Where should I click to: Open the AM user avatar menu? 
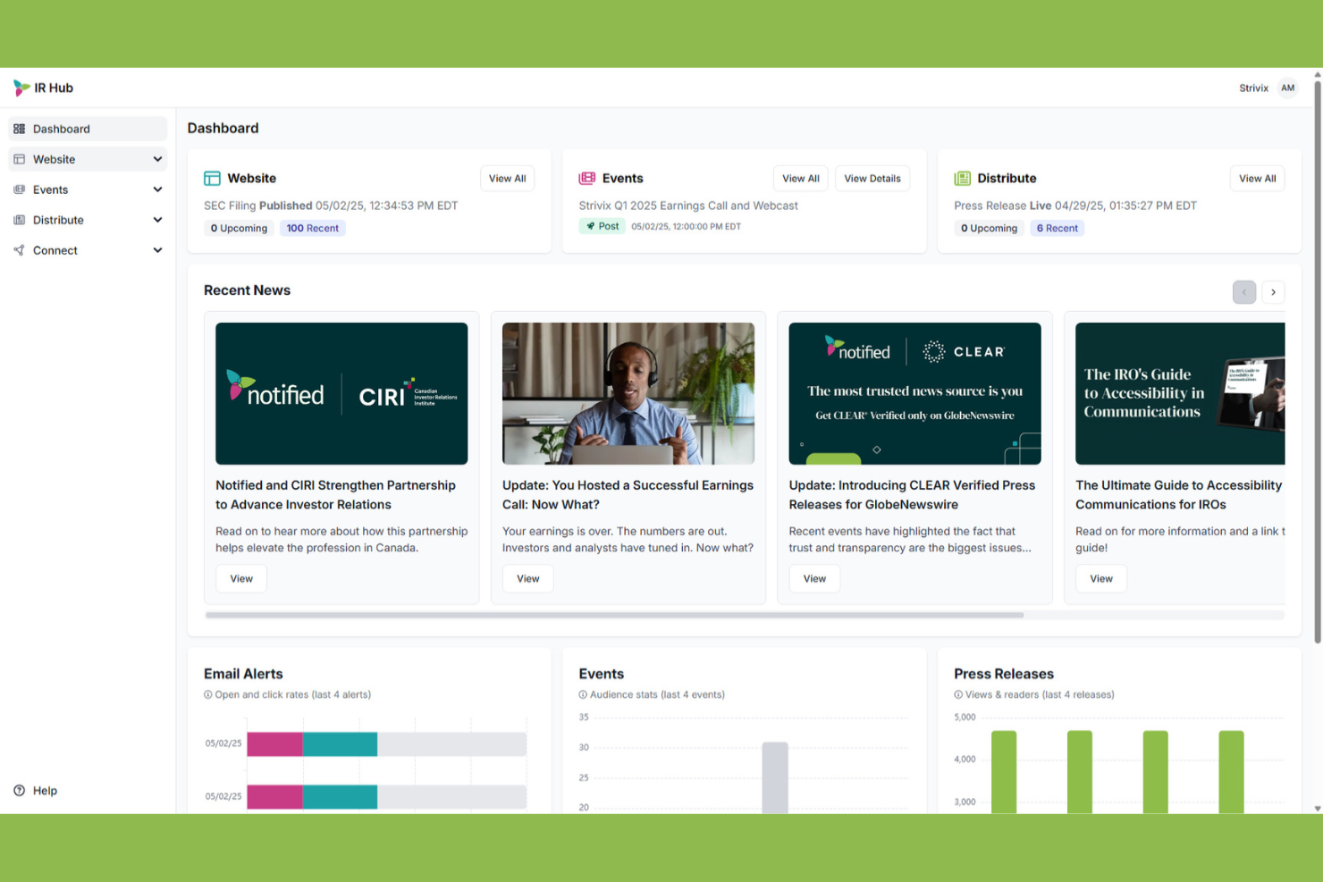coord(1287,88)
